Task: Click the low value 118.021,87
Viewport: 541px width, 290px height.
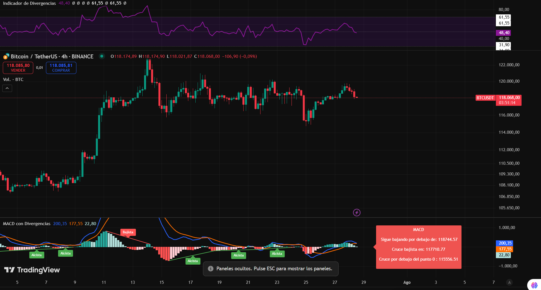Action: (x=181, y=56)
